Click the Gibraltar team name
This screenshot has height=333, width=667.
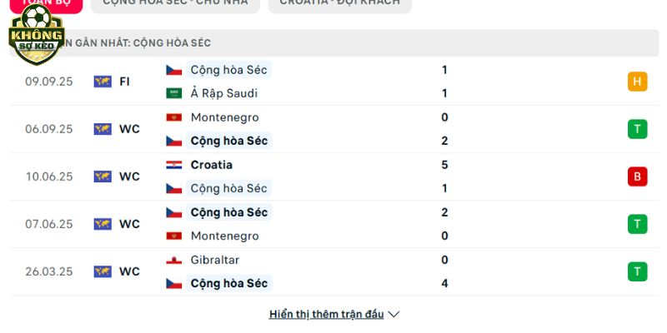click(x=215, y=260)
